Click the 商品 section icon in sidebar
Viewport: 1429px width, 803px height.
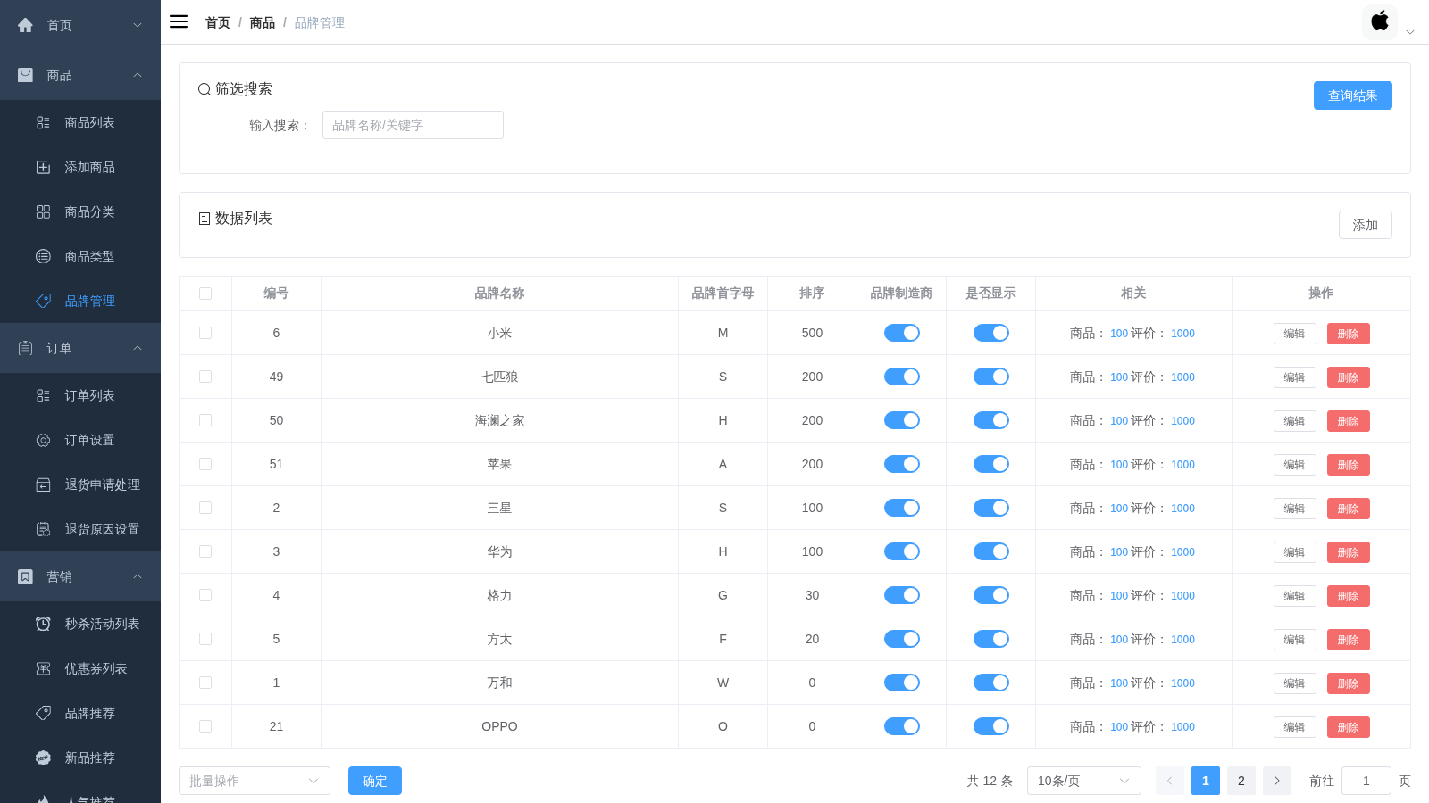(x=25, y=75)
